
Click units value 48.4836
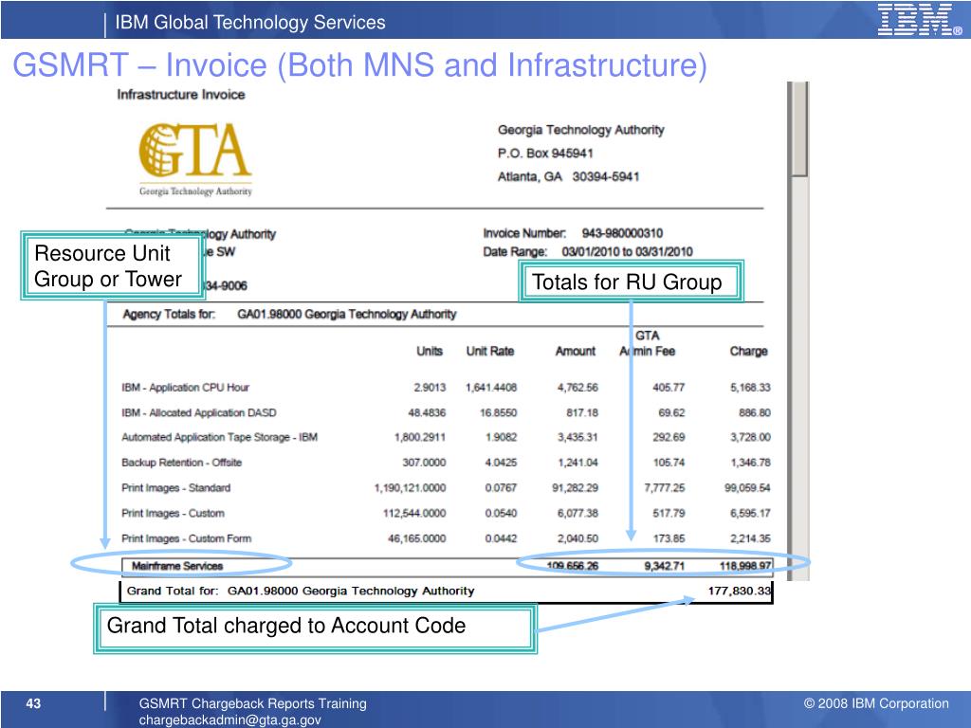[427, 413]
